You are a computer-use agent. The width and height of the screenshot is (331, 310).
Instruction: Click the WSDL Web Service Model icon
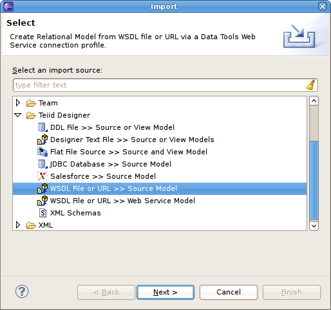(x=43, y=201)
